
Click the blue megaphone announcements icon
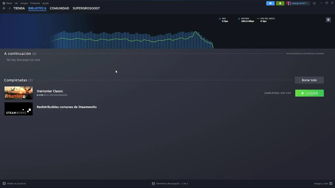pyautogui.click(x=270, y=3)
